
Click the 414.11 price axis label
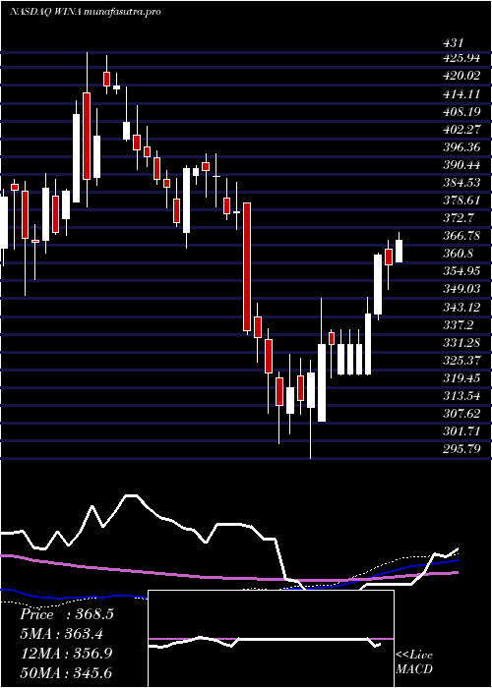click(x=461, y=94)
